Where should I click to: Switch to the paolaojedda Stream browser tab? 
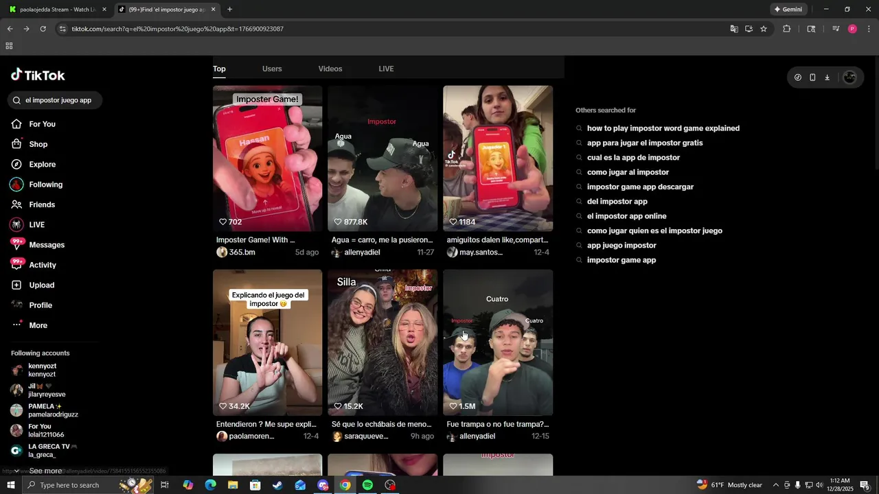point(58,10)
